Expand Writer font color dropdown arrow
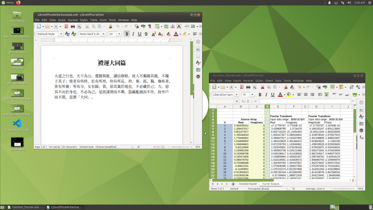 pyautogui.click(x=180, y=34)
